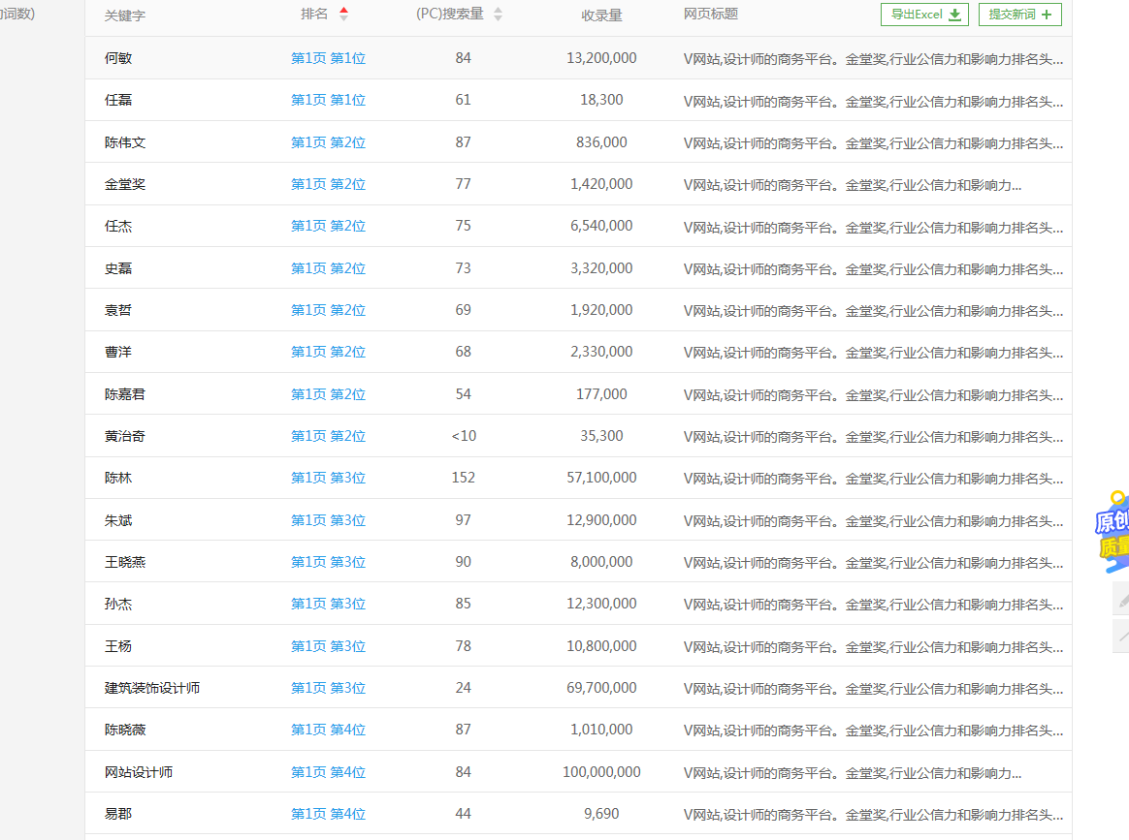This screenshot has width=1129, height=840.
Task: Click the 收录量 column header
Action: click(601, 16)
